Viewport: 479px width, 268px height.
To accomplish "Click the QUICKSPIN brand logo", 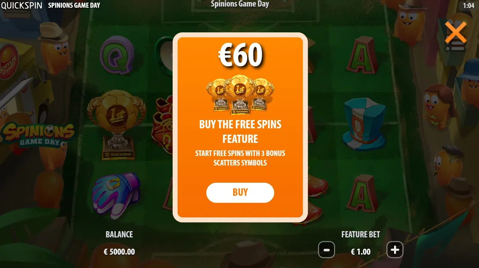I will pos(22,5).
